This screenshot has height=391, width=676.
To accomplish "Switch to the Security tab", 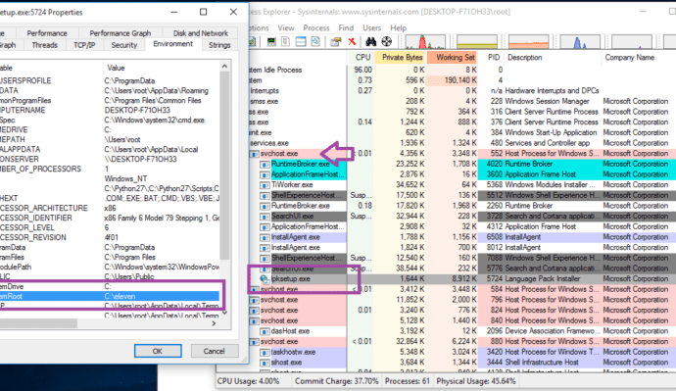I will coord(124,45).
